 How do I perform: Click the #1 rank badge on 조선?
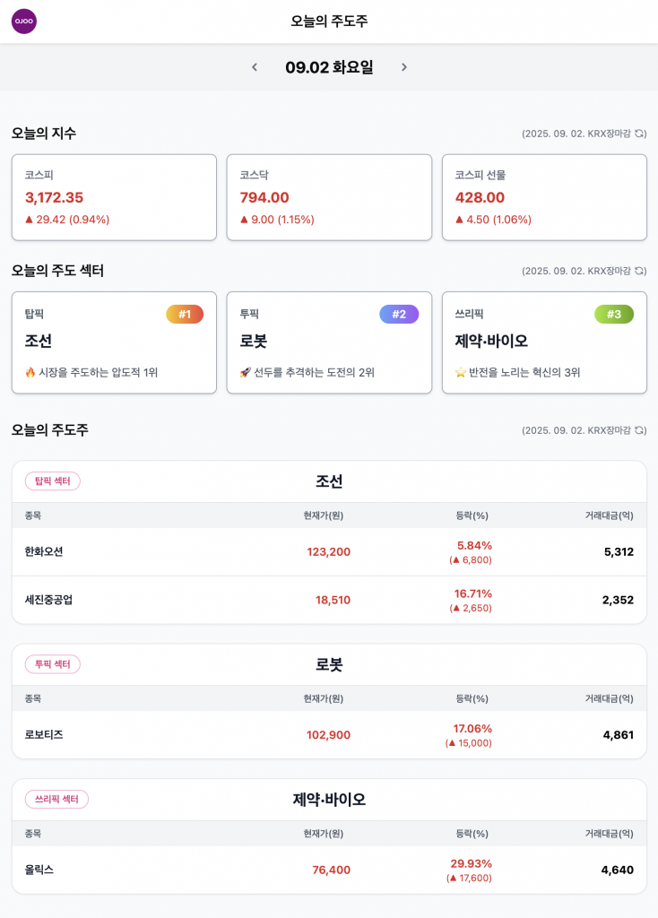[185, 315]
